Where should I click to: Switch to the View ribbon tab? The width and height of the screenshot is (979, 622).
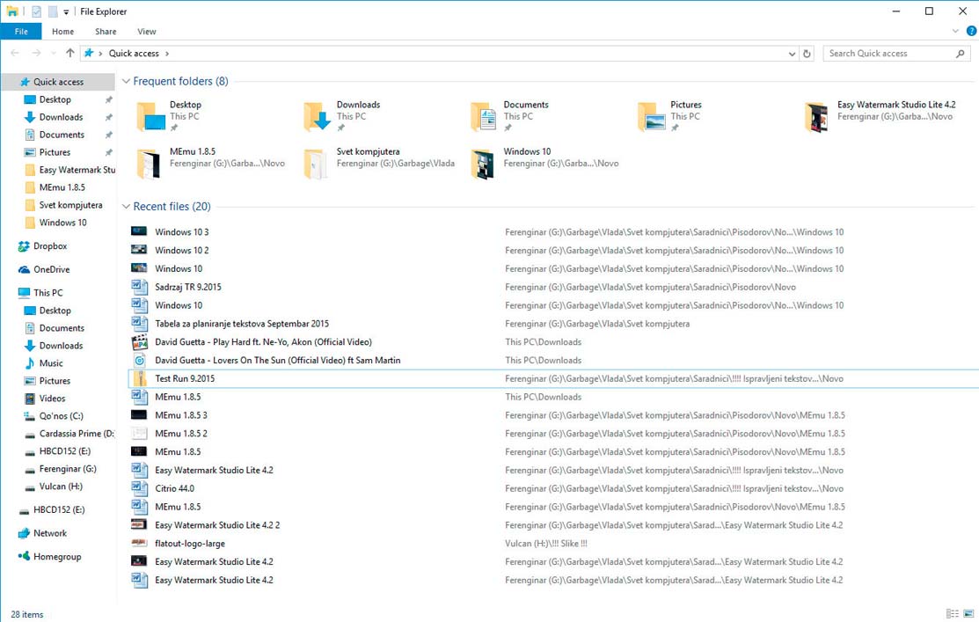pos(147,31)
